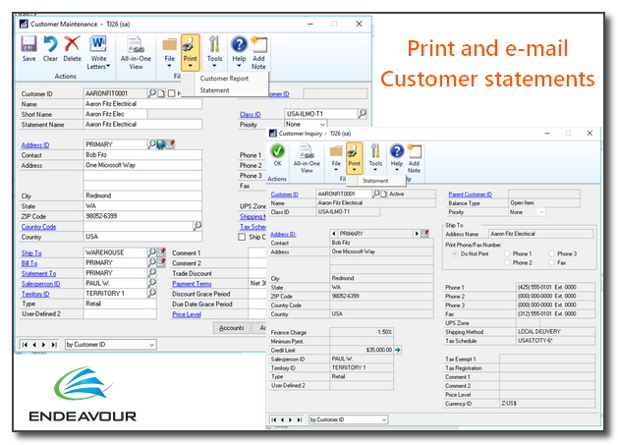The height and width of the screenshot is (445, 618).
Task: Choose Statement in Customer Maintenance Print menu
Action: point(214,90)
